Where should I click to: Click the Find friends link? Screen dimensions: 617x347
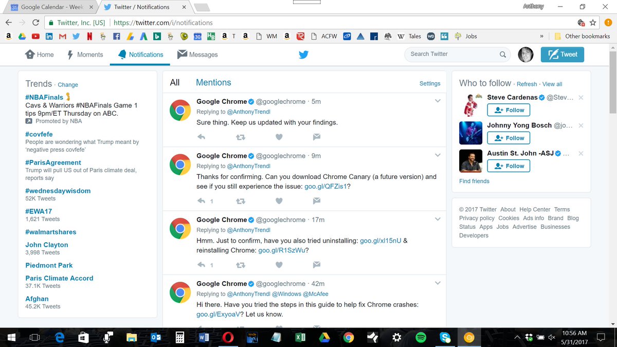(x=474, y=181)
